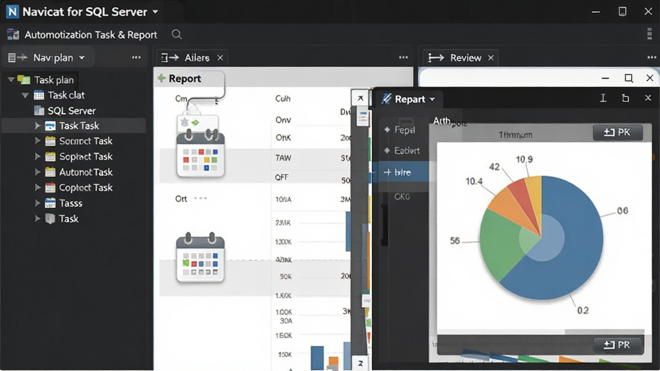The width and height of the screenshot is (660, 371).
Task: Open the vertical dots menu at top right
Action: pyautogui.click(x=650, y=33)
